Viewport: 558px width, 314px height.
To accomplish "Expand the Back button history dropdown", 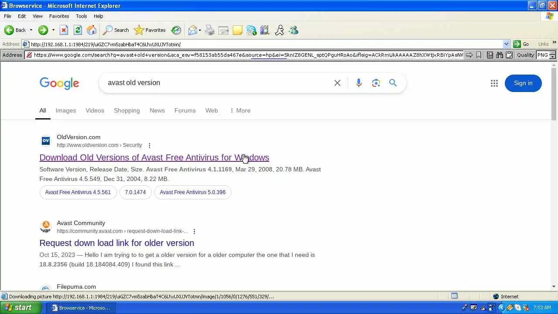I will pos(31,30).
